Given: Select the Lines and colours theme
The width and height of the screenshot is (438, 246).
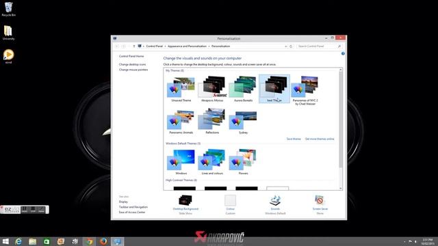Looking at the screenshot, I should tap(212, 162).
